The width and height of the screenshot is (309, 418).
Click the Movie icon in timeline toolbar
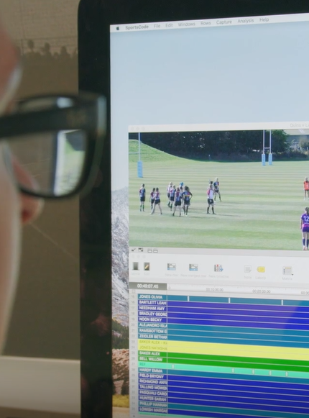pos(136,266)
